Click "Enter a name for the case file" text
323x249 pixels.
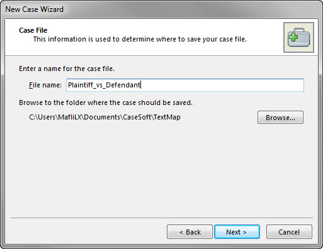tap(67, 69)
